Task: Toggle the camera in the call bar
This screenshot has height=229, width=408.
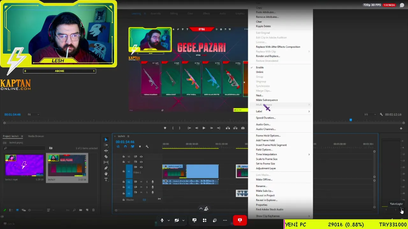Action: coord(177,220)
